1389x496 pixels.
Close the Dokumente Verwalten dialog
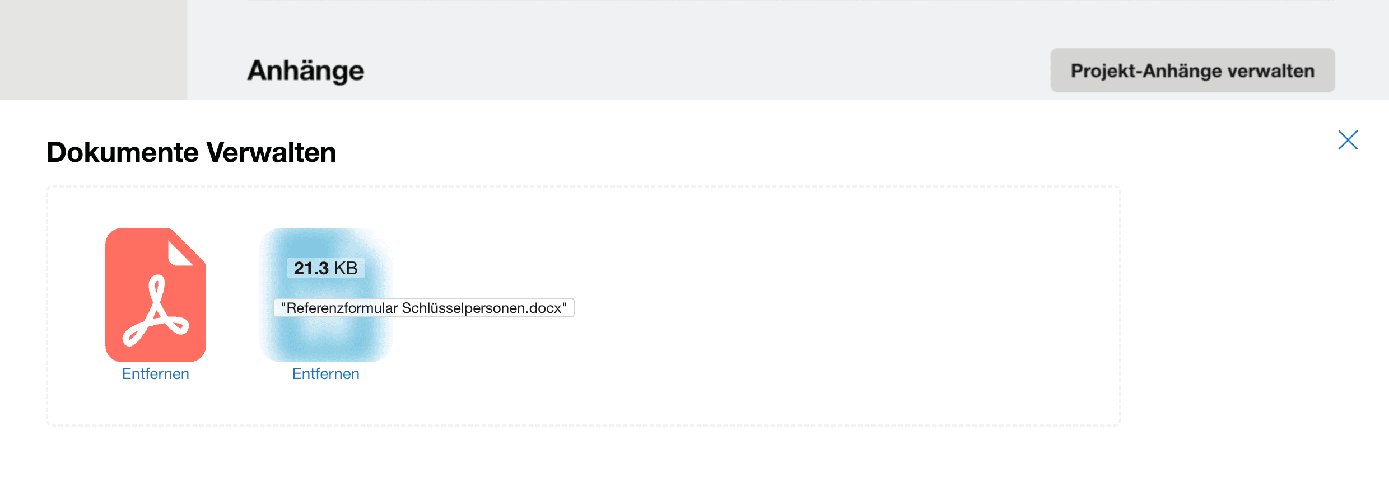[x=1348, y=140]
